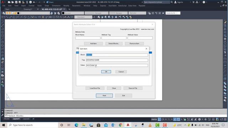Open workspace switching gear icon in status bar
Image resolution: width=228 pixels, height=128 pixels.
[x=199, y=119]
